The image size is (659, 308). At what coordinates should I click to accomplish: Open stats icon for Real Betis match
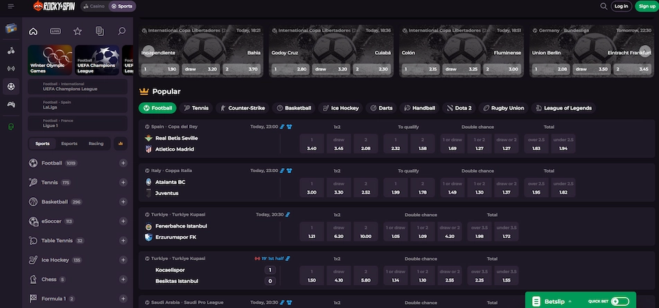tap(283, 126)
